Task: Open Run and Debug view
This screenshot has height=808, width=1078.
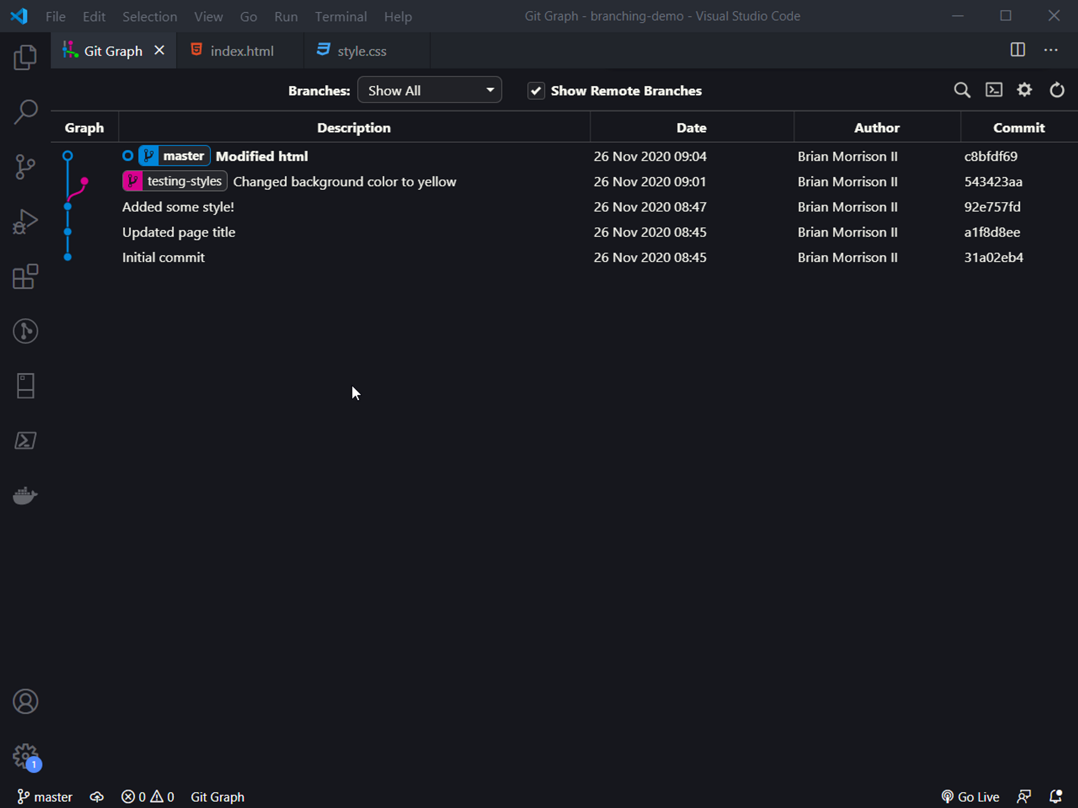Action: tap(25, 221)
